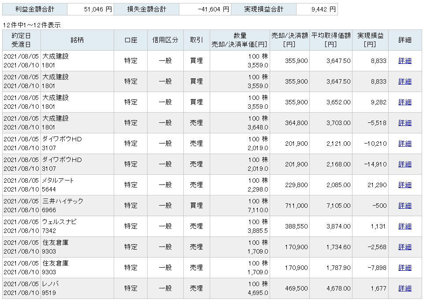The width and height of the screenshot is (423, 302).
Task: Open 詳細 link for 三井ハイテック row
Action: (x=404, y=206)
